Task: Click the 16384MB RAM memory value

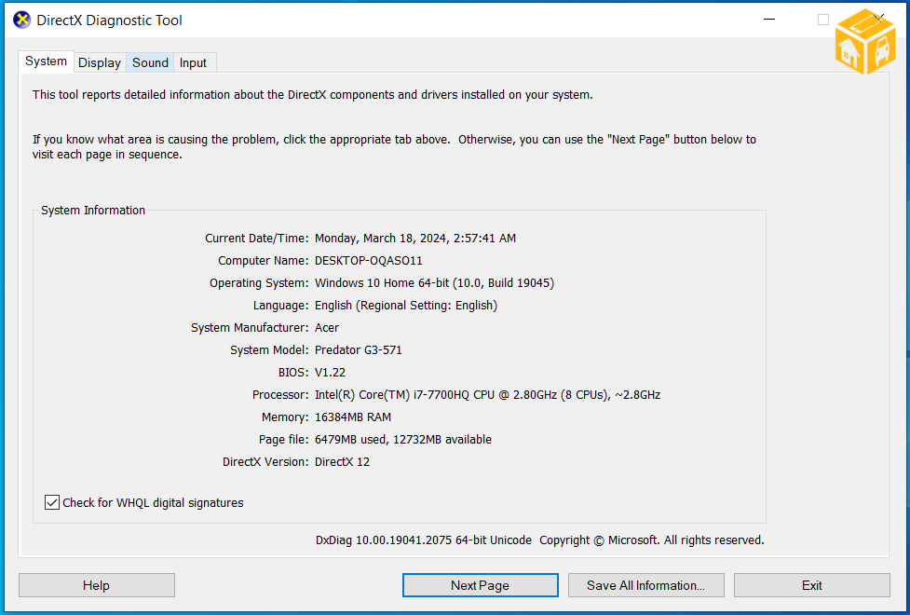Action: [353, 417]
